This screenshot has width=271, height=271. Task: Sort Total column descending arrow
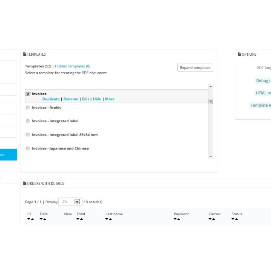pos(78,219)
